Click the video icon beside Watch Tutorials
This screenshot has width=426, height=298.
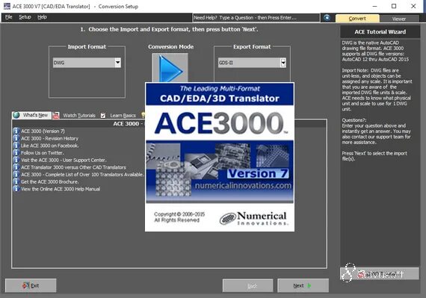pyautogui.click(x=56, y=115)
